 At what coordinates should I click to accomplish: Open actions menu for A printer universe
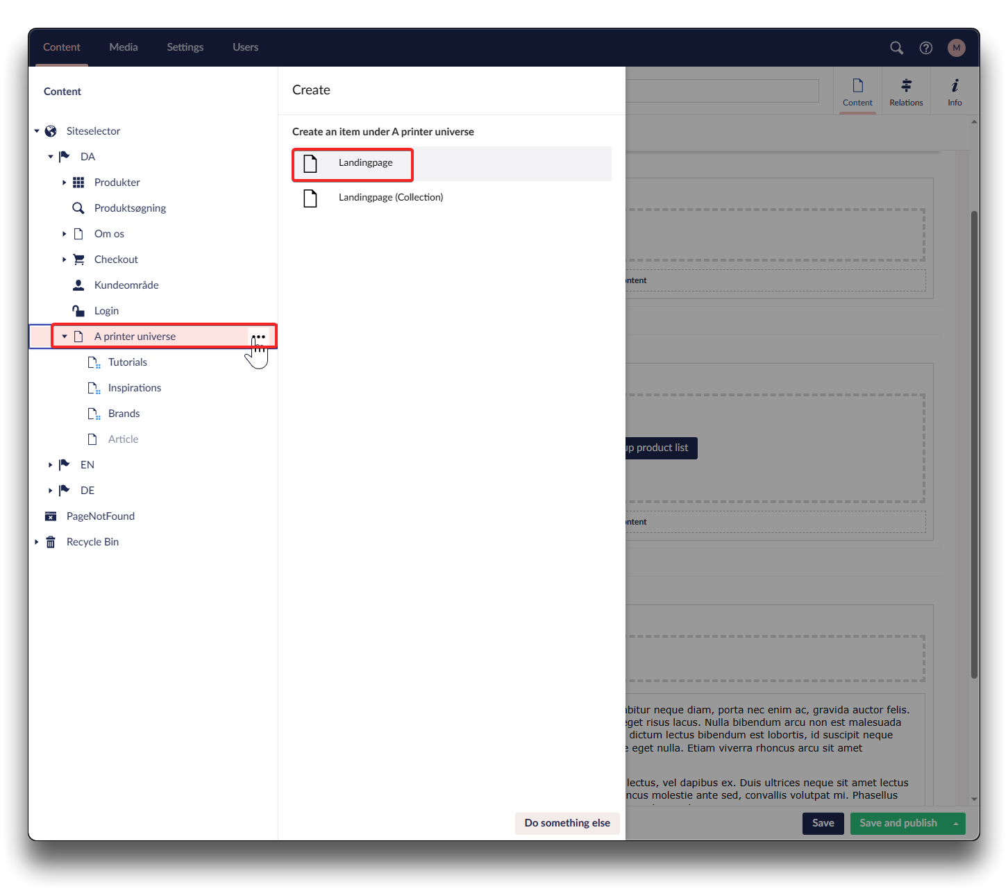(258, 337)
